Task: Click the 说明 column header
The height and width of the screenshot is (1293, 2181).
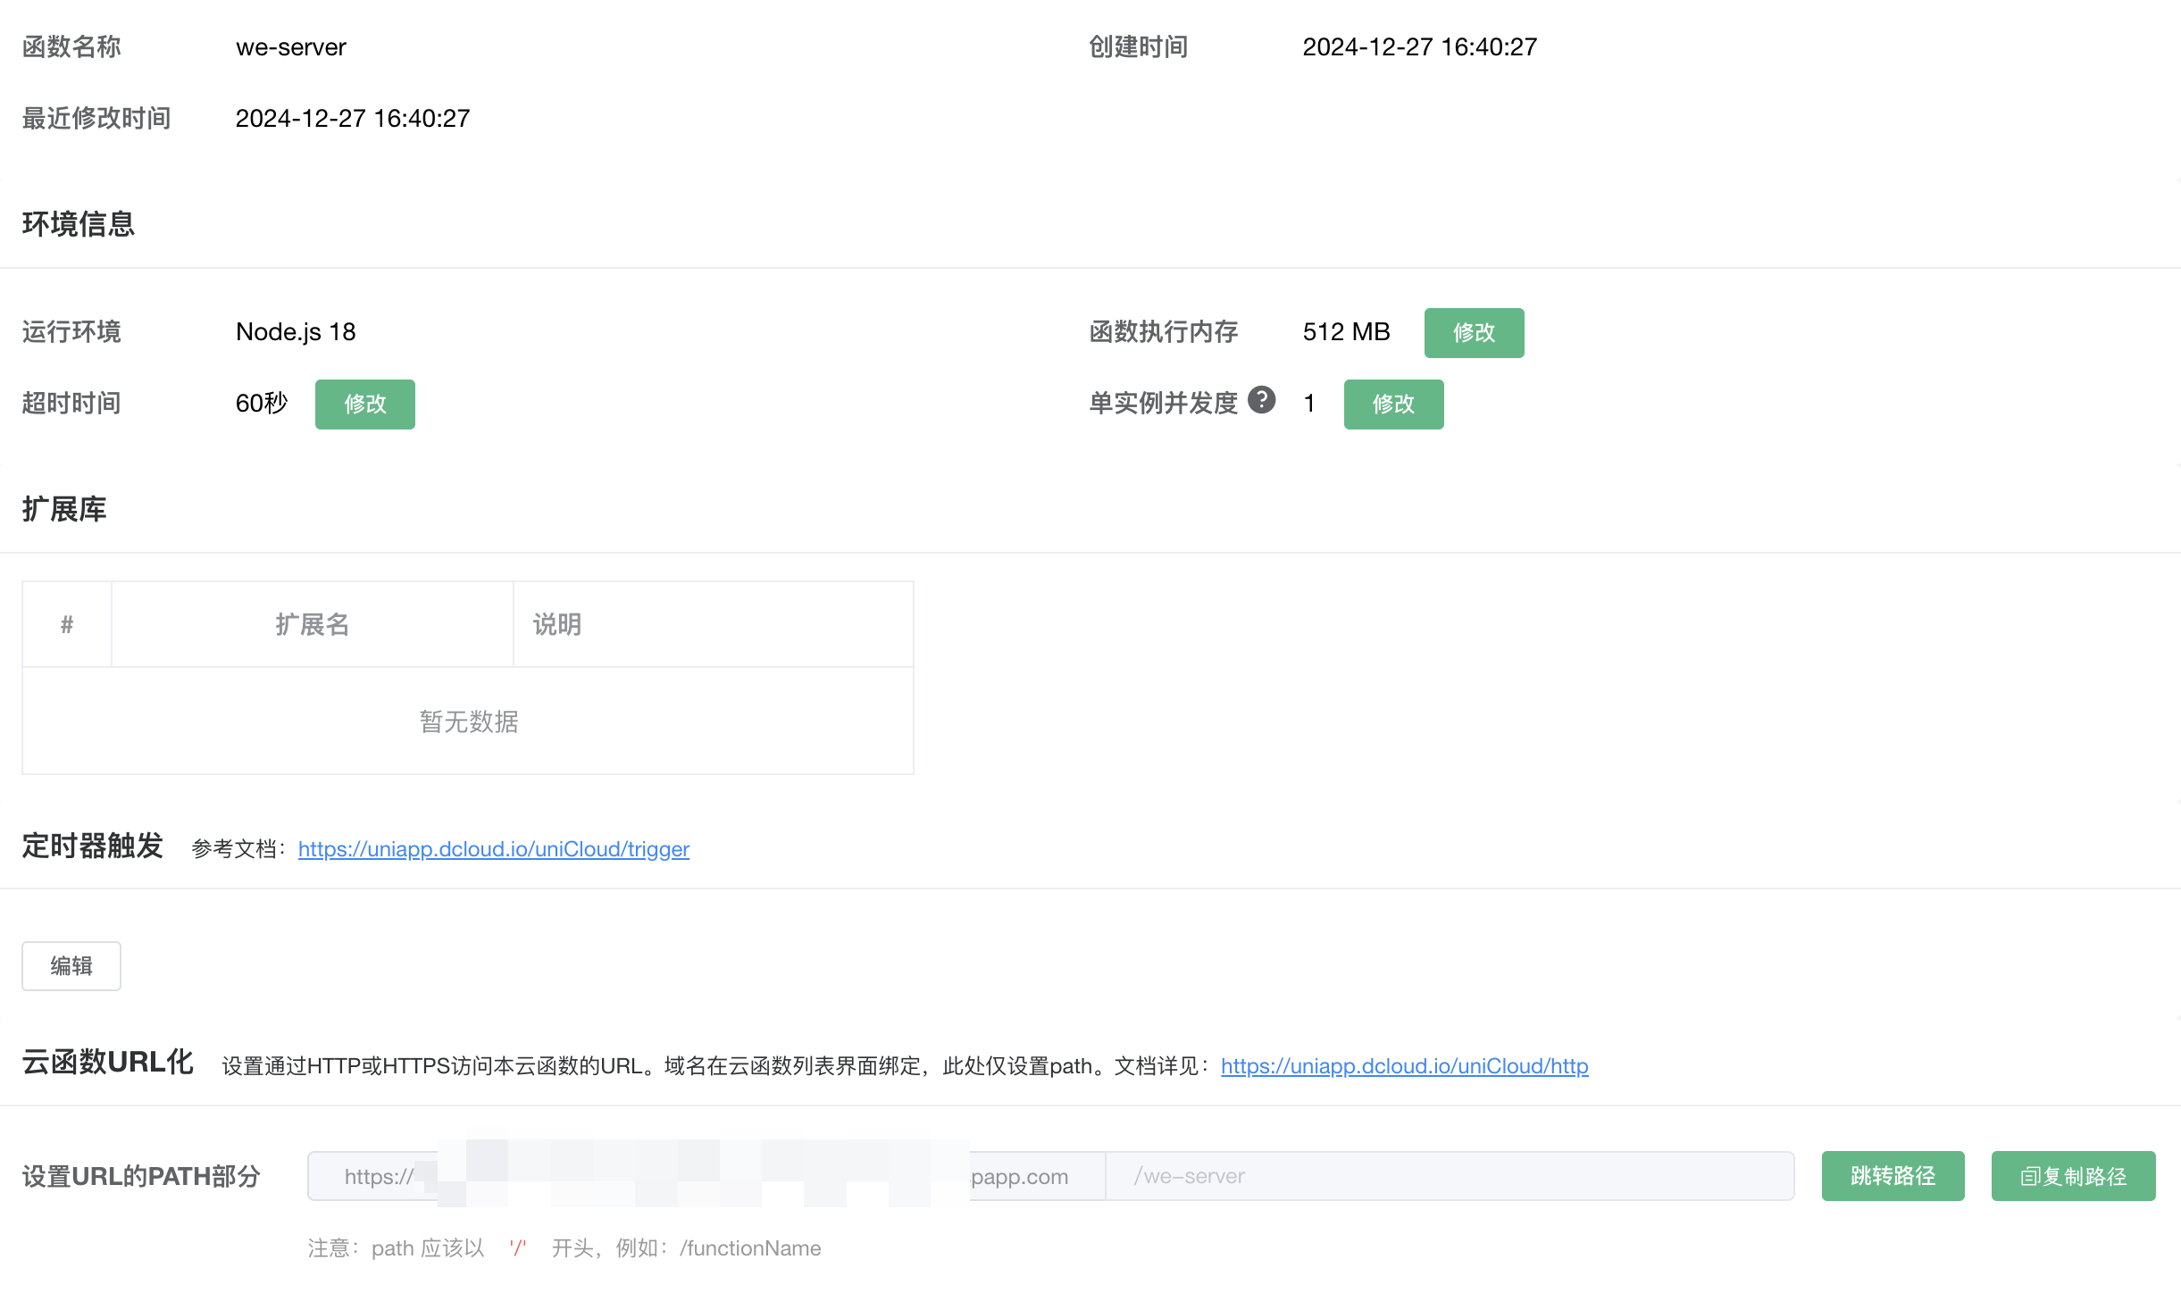Action: [713, 624]
